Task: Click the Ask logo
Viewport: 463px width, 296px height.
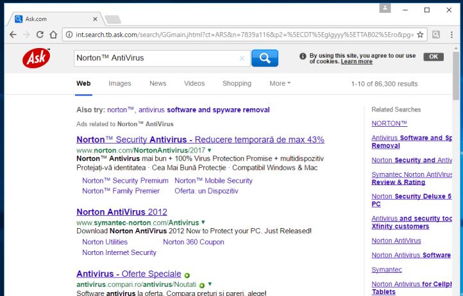Action: (36, 58)
